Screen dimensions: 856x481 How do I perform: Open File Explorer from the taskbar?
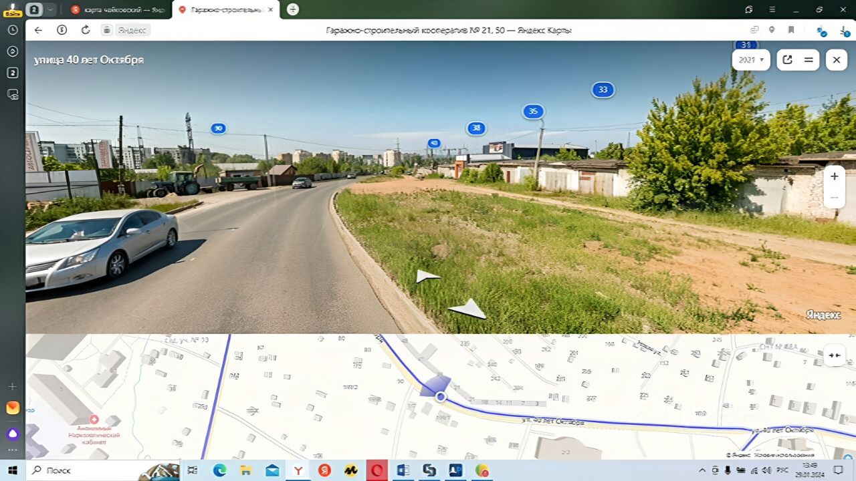[x=245, y=470]
